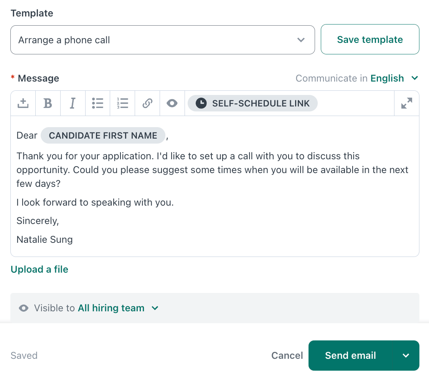The width and height of the screenshot is (429, 381).
Task: Click the insert/upload icon in the message toolbar
Action: tap(23, 103)
